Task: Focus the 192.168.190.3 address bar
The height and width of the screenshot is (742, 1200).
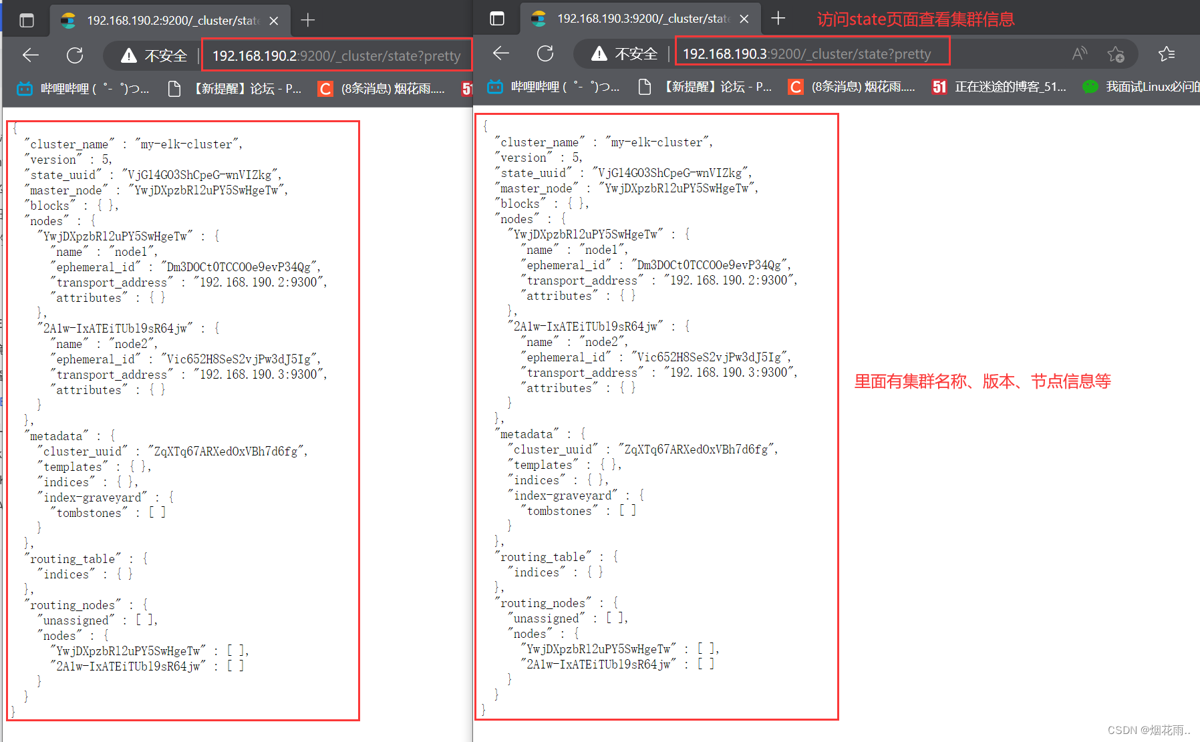Action: pos(807,53)
